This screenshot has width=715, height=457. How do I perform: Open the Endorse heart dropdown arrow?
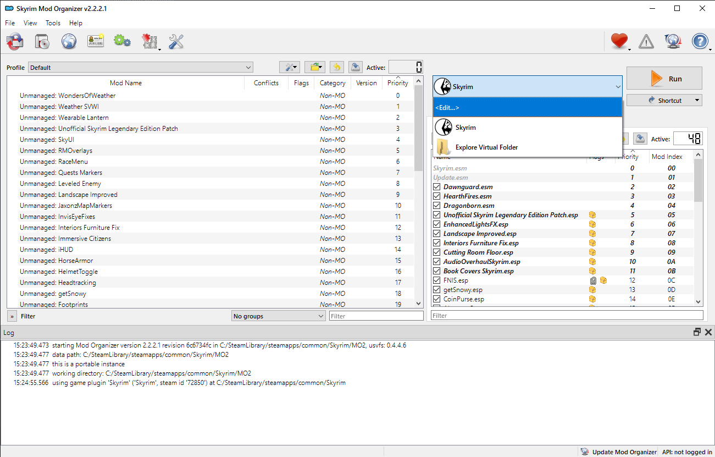(x=629, y=49)
